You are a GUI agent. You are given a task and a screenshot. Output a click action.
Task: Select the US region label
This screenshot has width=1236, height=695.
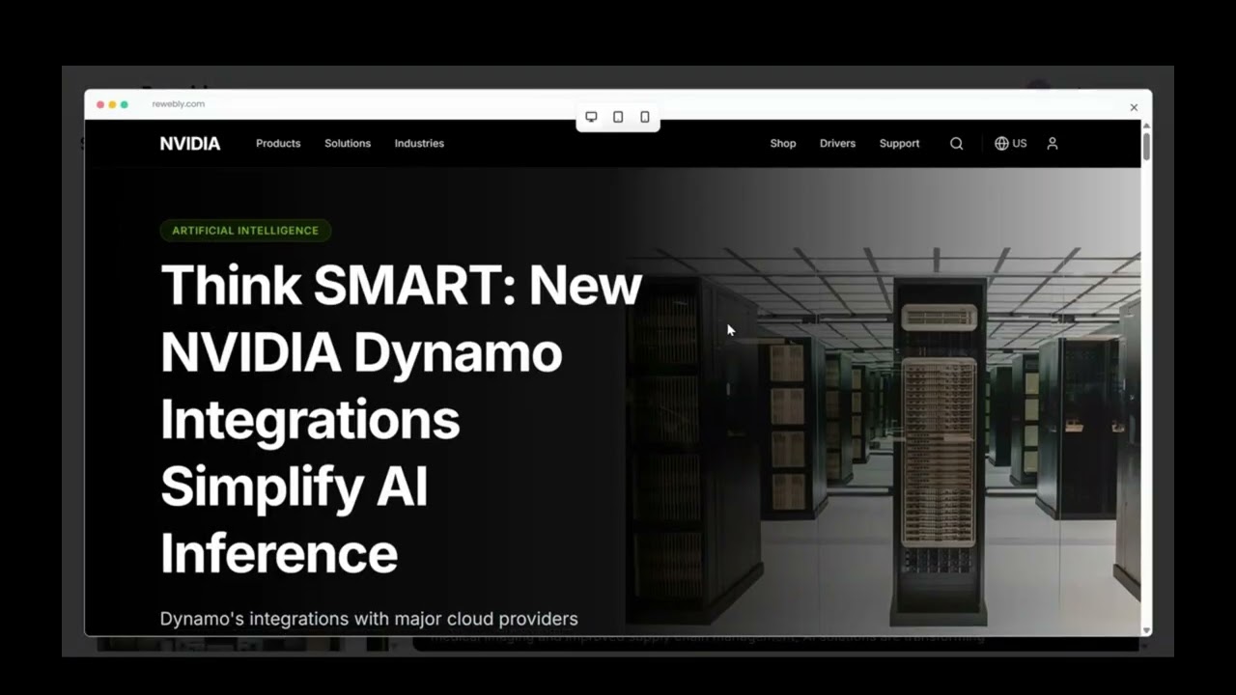(1020, 143)
